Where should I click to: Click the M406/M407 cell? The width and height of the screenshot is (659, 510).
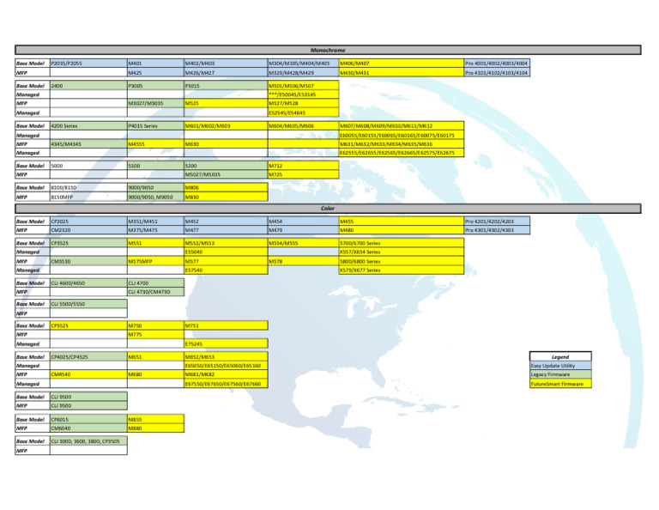click(x=402, y=64)
